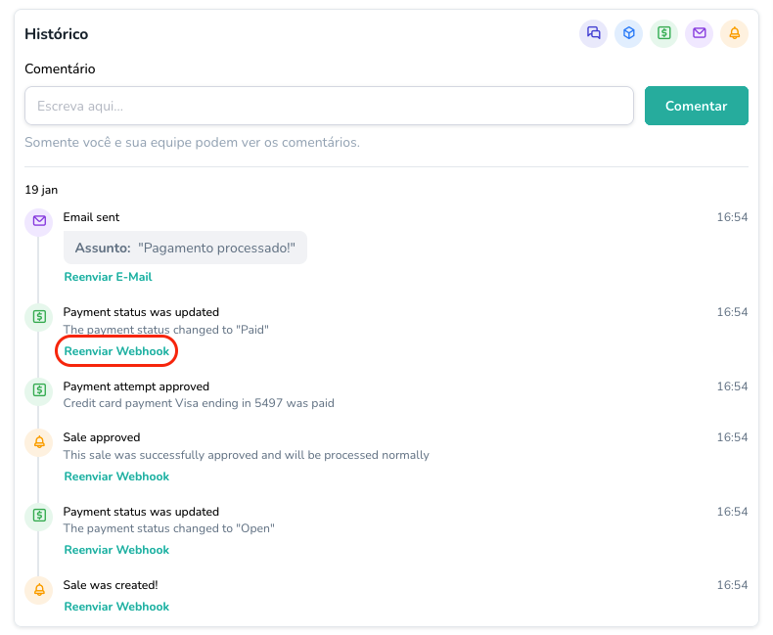The width and height of the screenshot is (773, 635).
Task: Click the comments filter icon in header
Action: (594, 33)
